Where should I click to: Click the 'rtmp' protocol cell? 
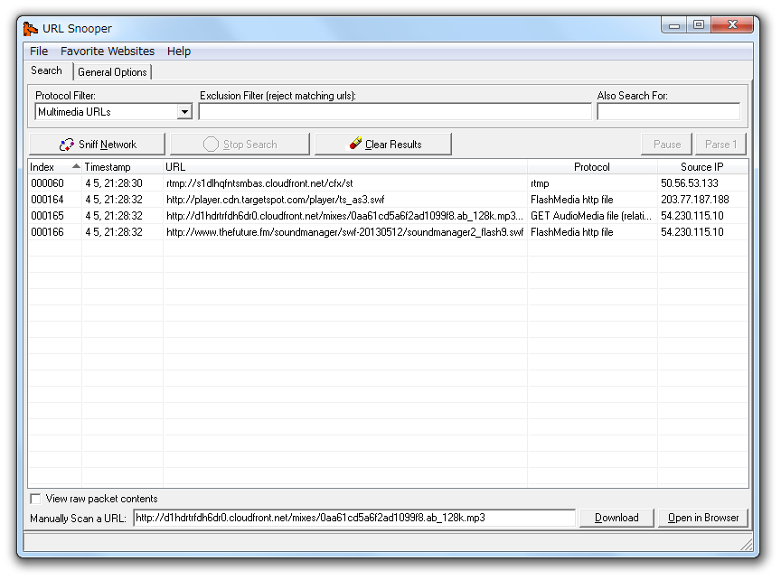(540, 183)
